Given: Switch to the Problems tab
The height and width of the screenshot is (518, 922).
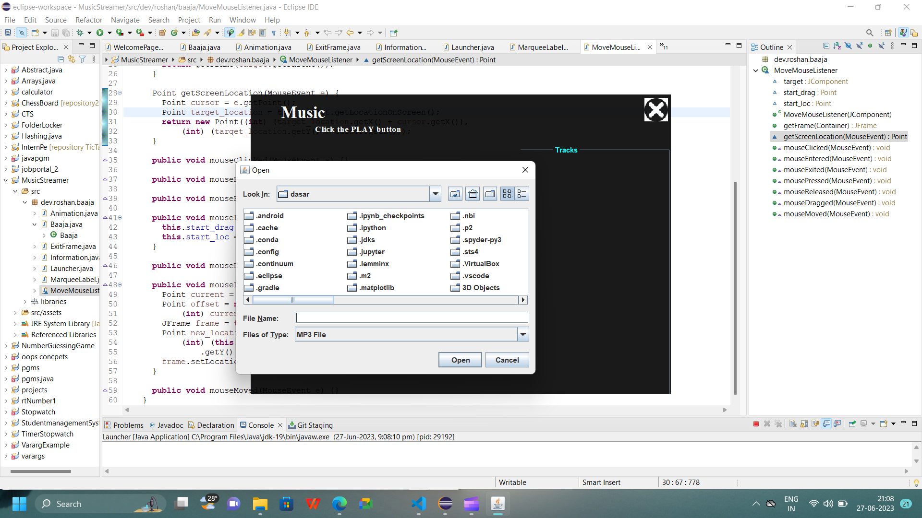Looking at the screenshot, I should click(x=124, y=425).
